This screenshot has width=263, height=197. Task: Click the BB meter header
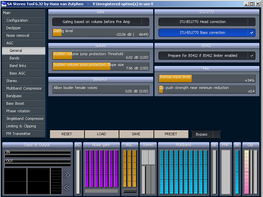coord(214,145)
